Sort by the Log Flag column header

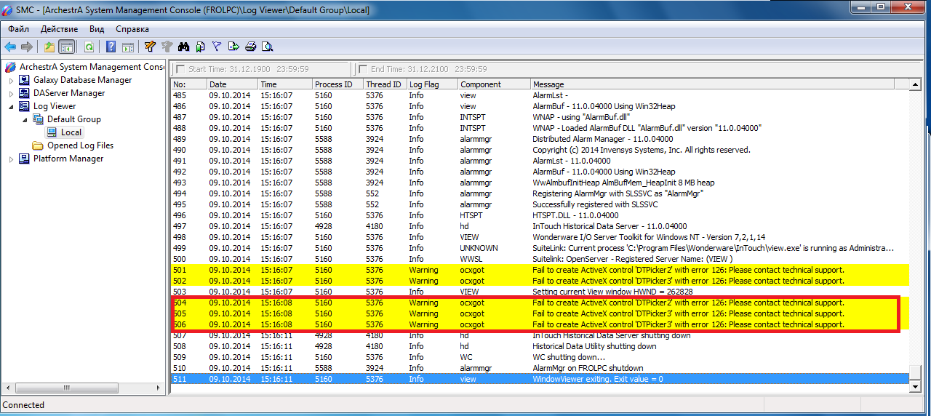tap(424, 84)
